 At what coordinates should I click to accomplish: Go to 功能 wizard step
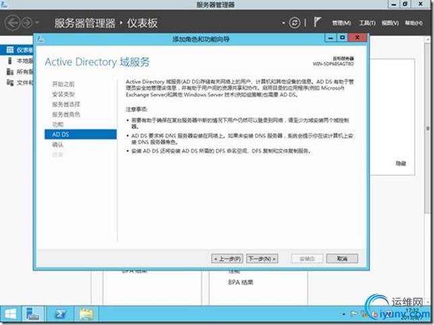point(57,124)
